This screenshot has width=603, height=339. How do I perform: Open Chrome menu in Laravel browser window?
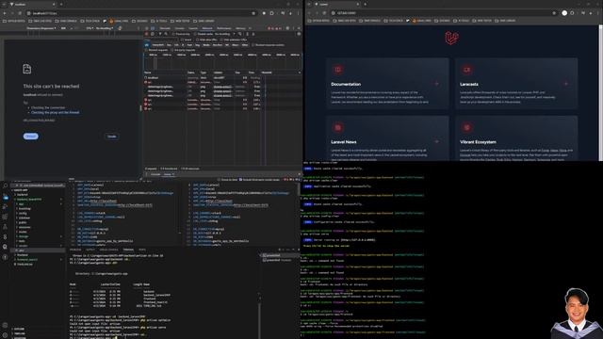tap(598, 13)
